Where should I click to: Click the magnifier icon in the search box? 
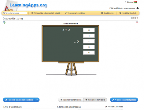[4, 13]
